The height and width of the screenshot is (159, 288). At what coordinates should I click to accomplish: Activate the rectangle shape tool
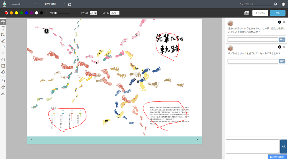pyautogui.click(x=3, y=66)
